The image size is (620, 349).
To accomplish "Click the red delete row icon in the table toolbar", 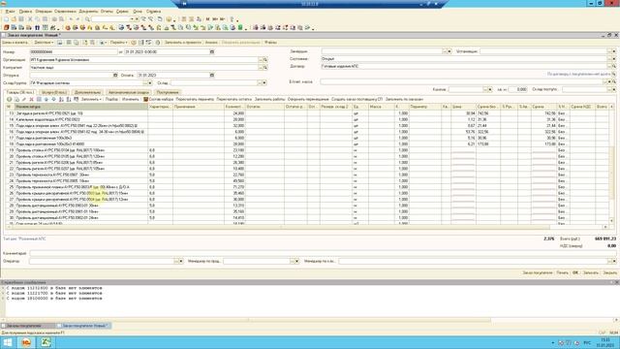I will click(32, 99).
